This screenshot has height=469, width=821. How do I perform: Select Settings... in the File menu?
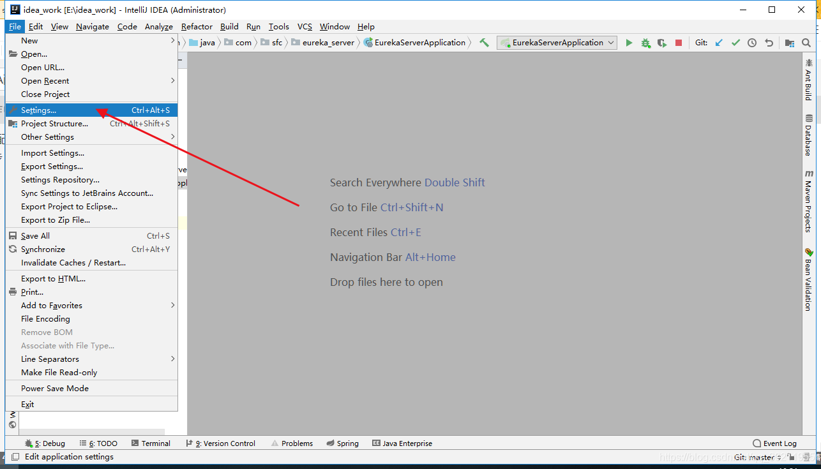92,110
